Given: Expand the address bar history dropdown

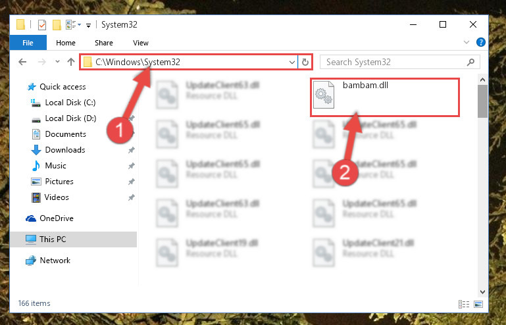Looking at the screenshot, I should point(291,62).
